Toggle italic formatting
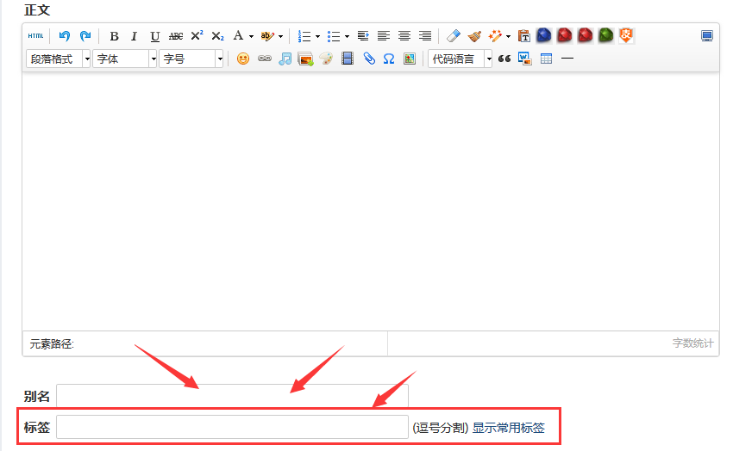The image size is (733, 451). click(x=135, y=36)
